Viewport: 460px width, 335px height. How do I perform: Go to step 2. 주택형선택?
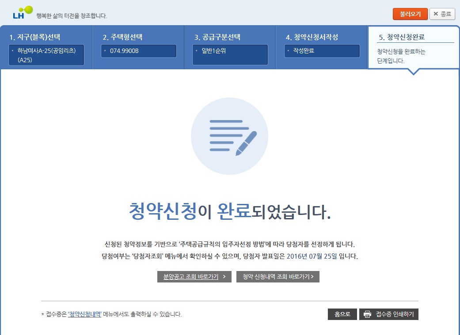click(x=122, y=37)
